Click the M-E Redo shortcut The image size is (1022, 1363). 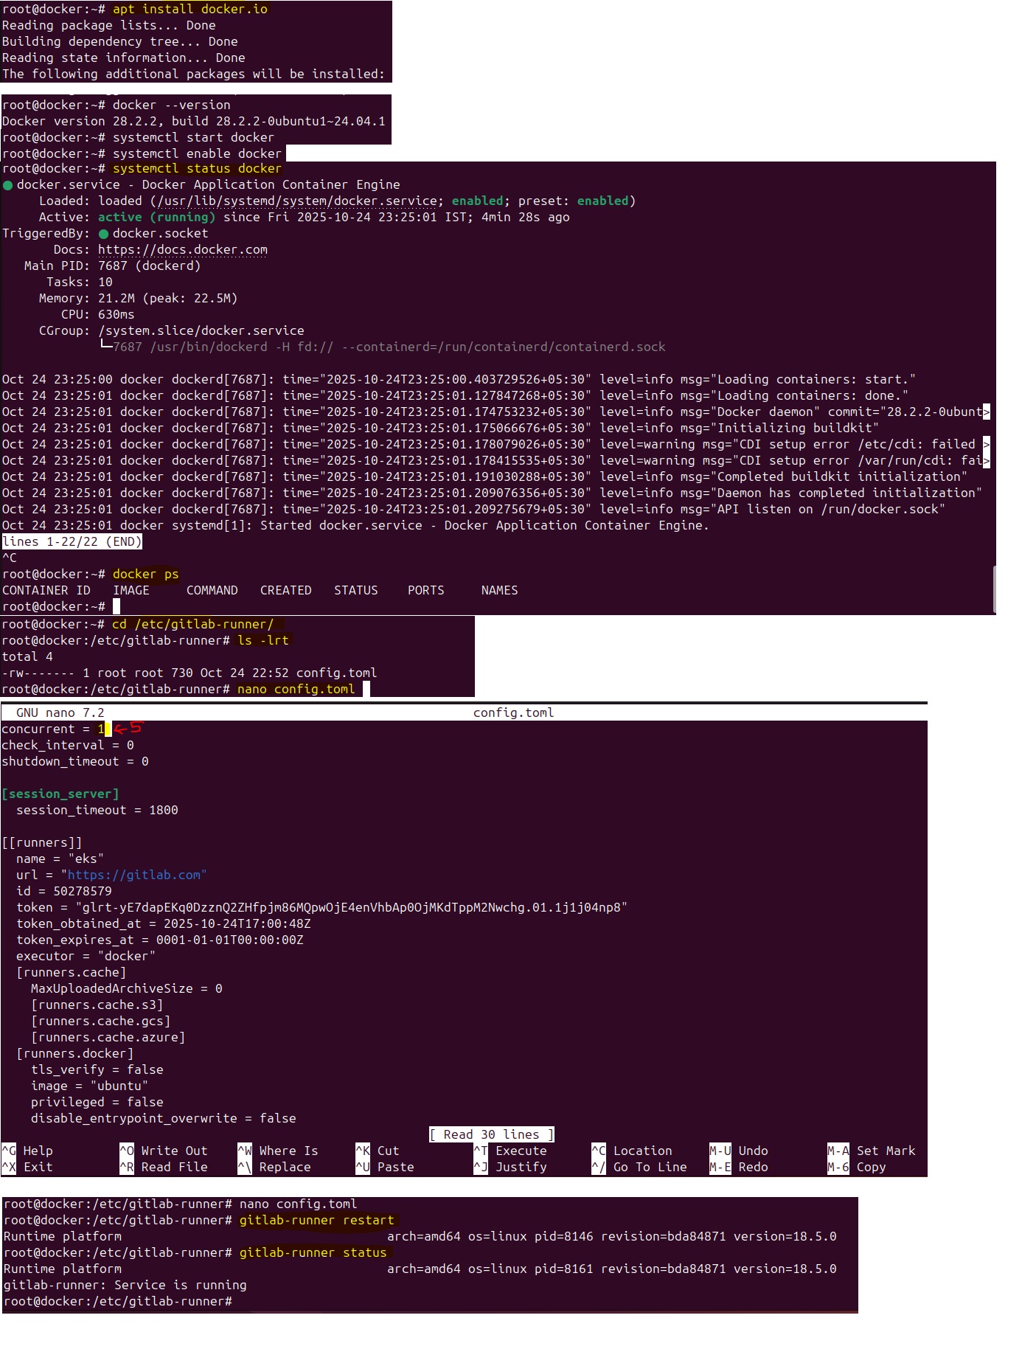coord(739,1167)
